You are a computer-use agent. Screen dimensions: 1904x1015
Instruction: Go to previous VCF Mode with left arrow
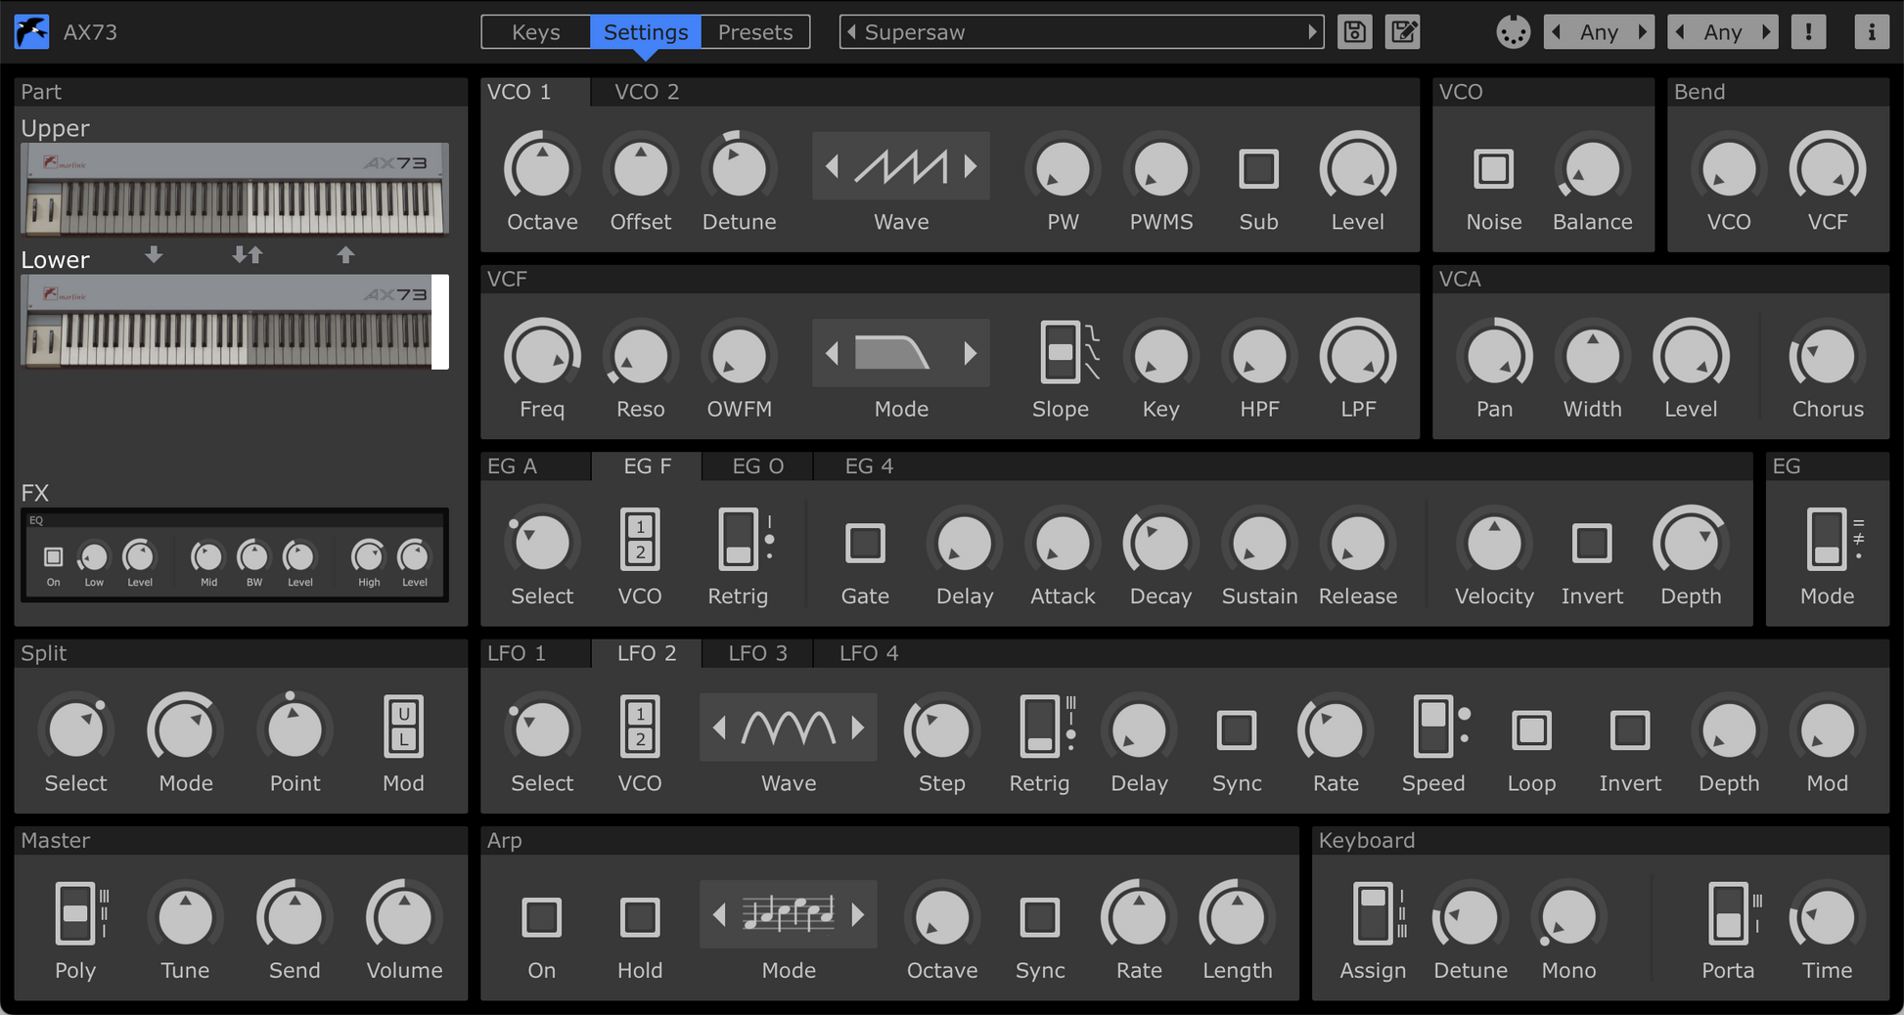tap(833, 353)
